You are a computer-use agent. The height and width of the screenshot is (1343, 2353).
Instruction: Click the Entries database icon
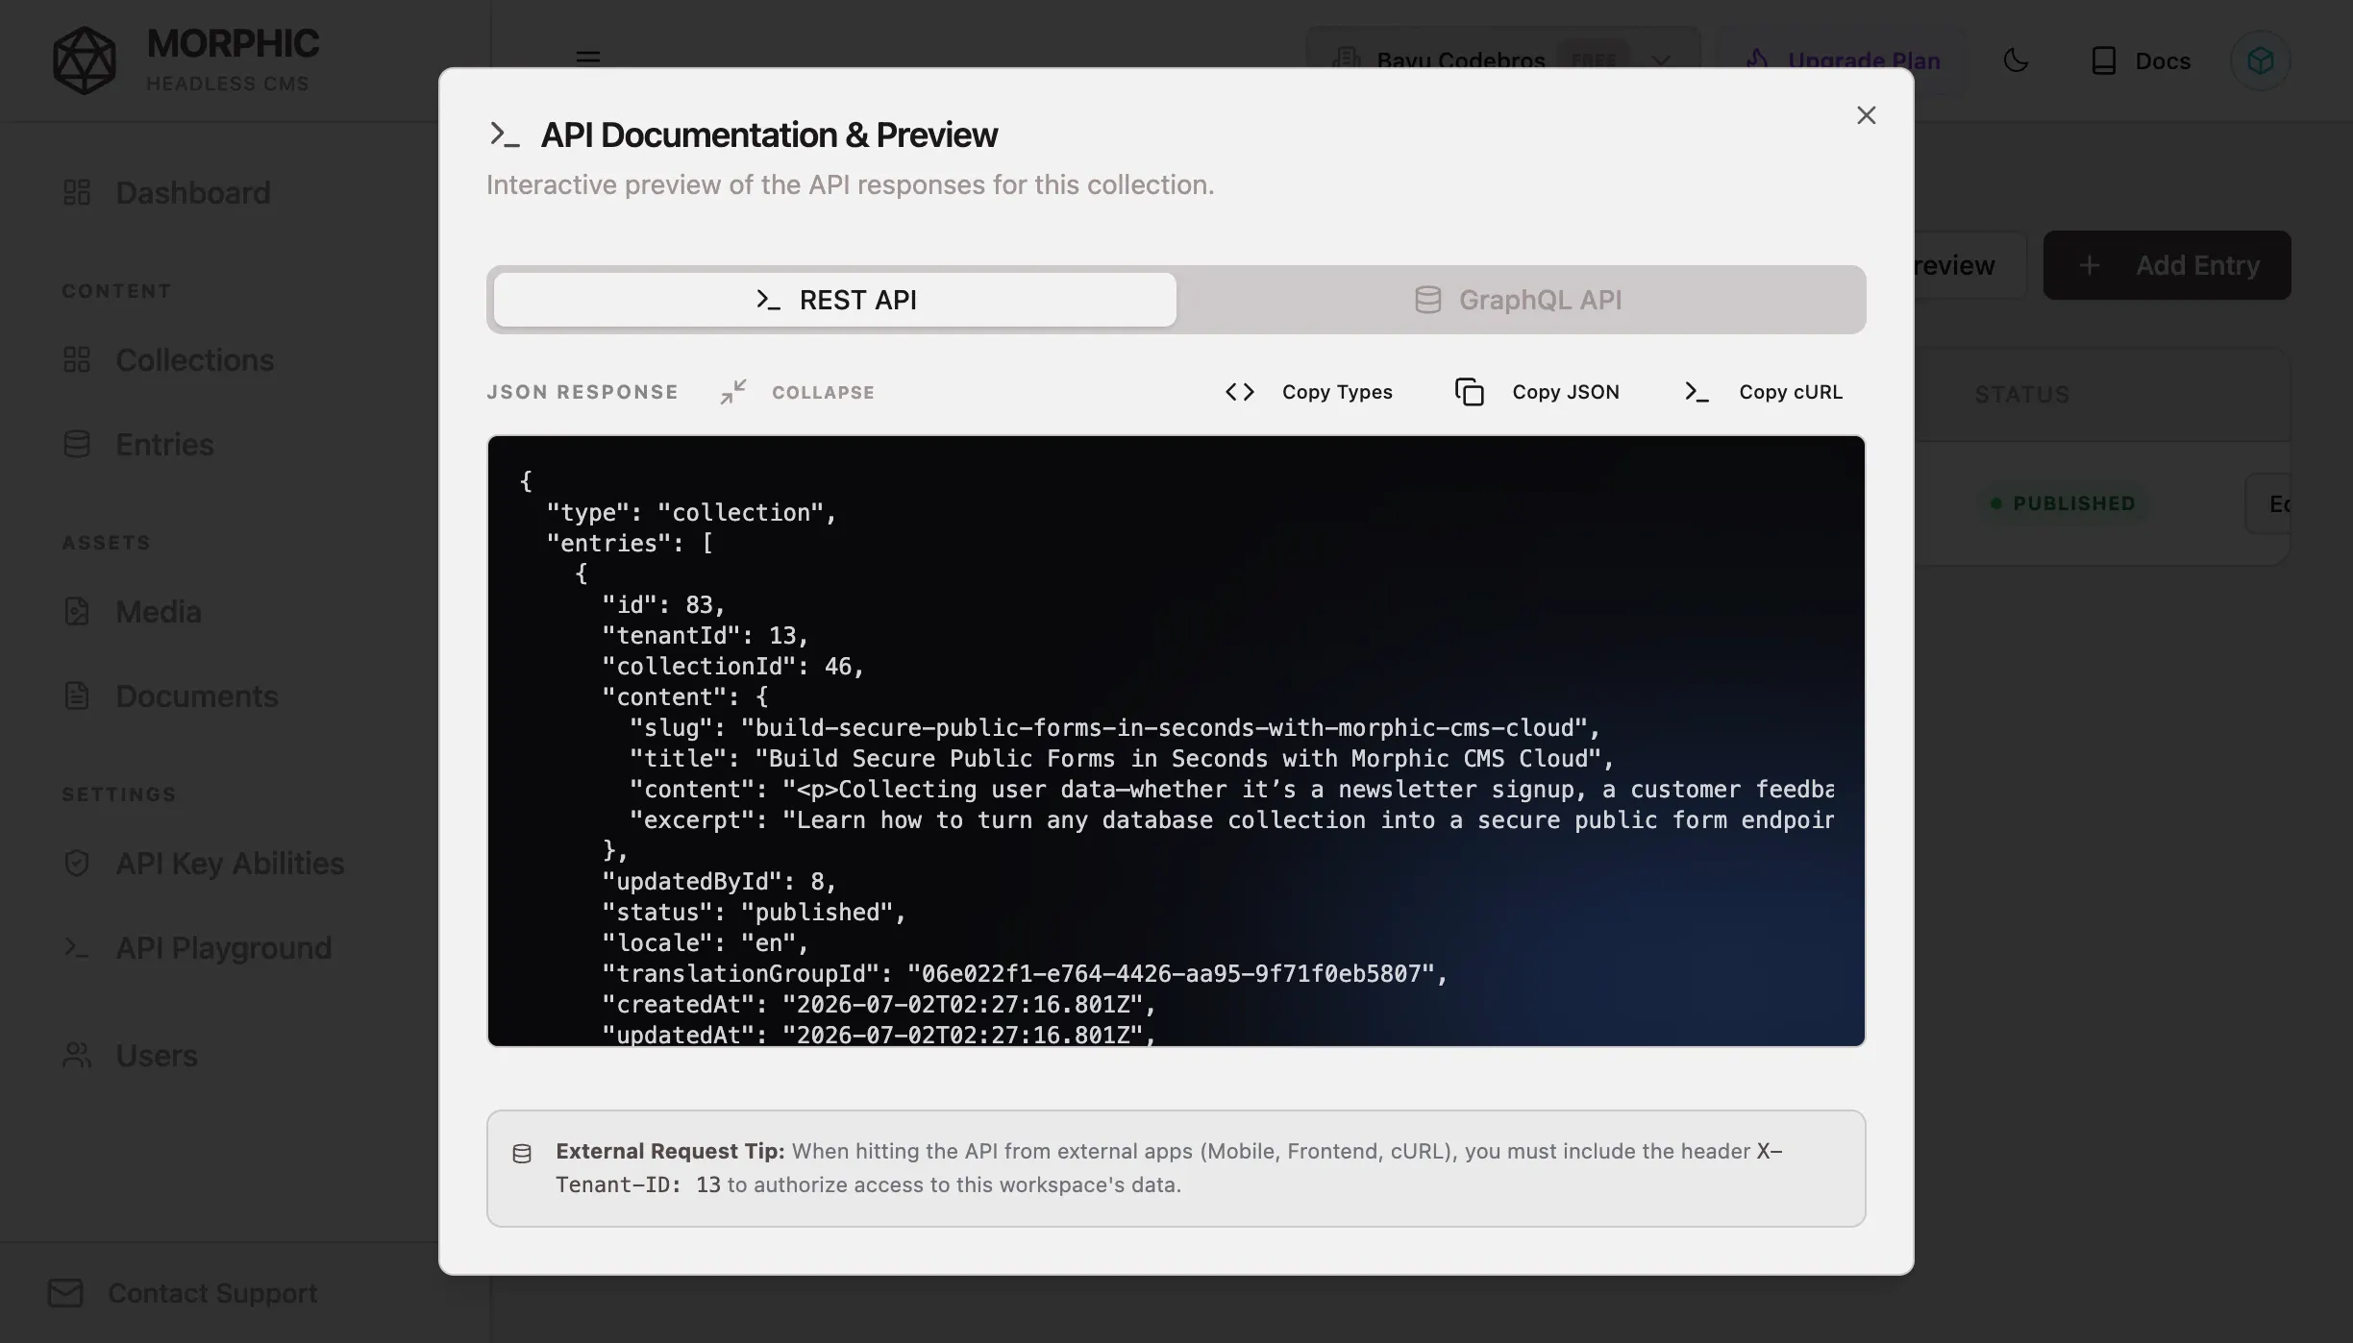(77, 444)
